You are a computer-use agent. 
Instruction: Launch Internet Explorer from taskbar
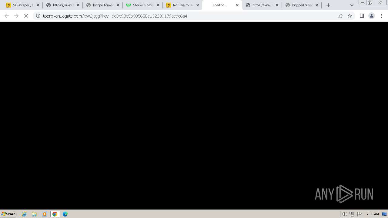coord(24,214)
